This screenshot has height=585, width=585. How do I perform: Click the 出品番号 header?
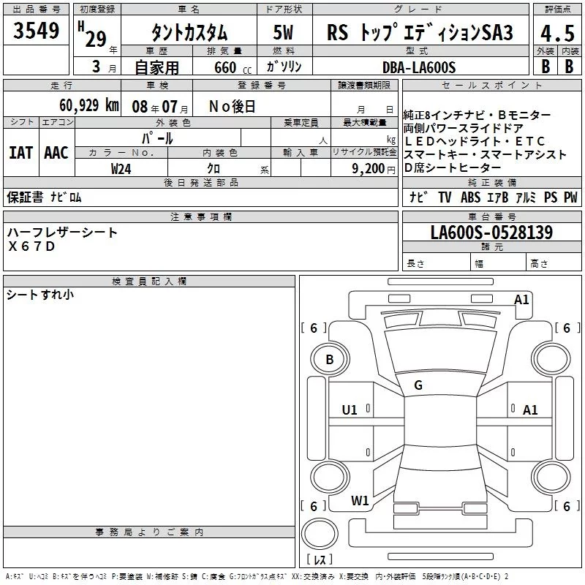[x=36, y=10]
